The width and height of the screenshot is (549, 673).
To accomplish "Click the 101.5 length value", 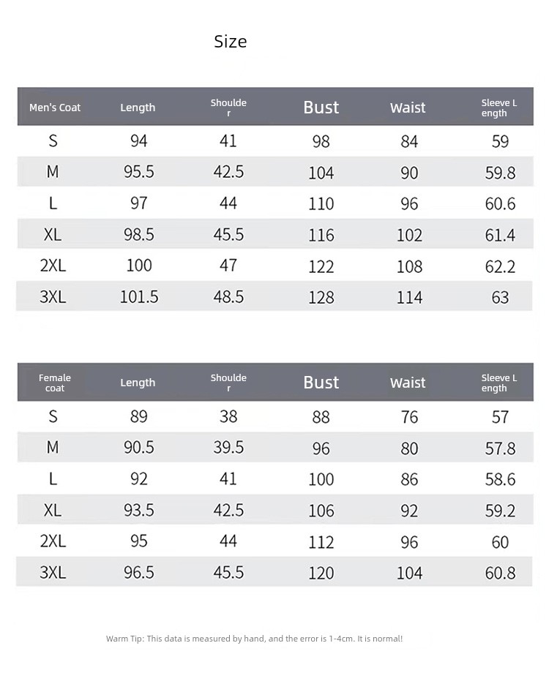I will pos(139,297).
